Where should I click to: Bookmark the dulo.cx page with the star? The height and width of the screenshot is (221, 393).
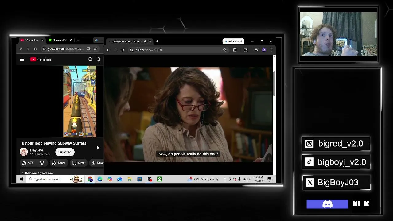click(224, 50)
